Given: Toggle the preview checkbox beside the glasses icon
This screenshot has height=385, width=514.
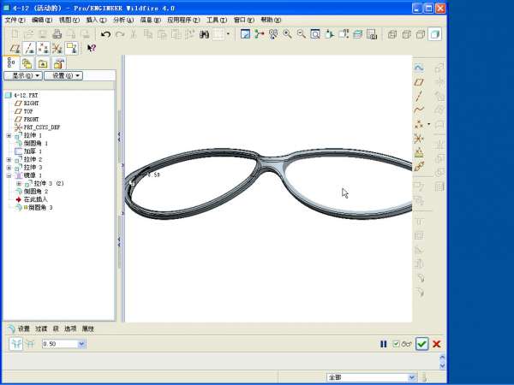Looking at the screenshot, I should pyautogui.click(x=395, y=344).
